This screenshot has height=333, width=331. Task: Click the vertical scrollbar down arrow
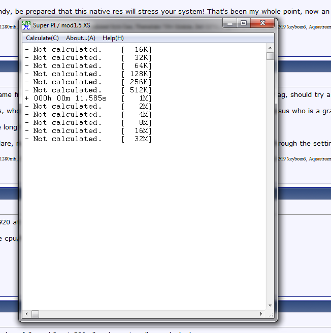click(x=270, y=306)
